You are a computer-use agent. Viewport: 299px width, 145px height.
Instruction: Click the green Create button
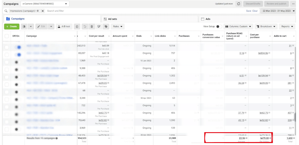coord(11,27)
